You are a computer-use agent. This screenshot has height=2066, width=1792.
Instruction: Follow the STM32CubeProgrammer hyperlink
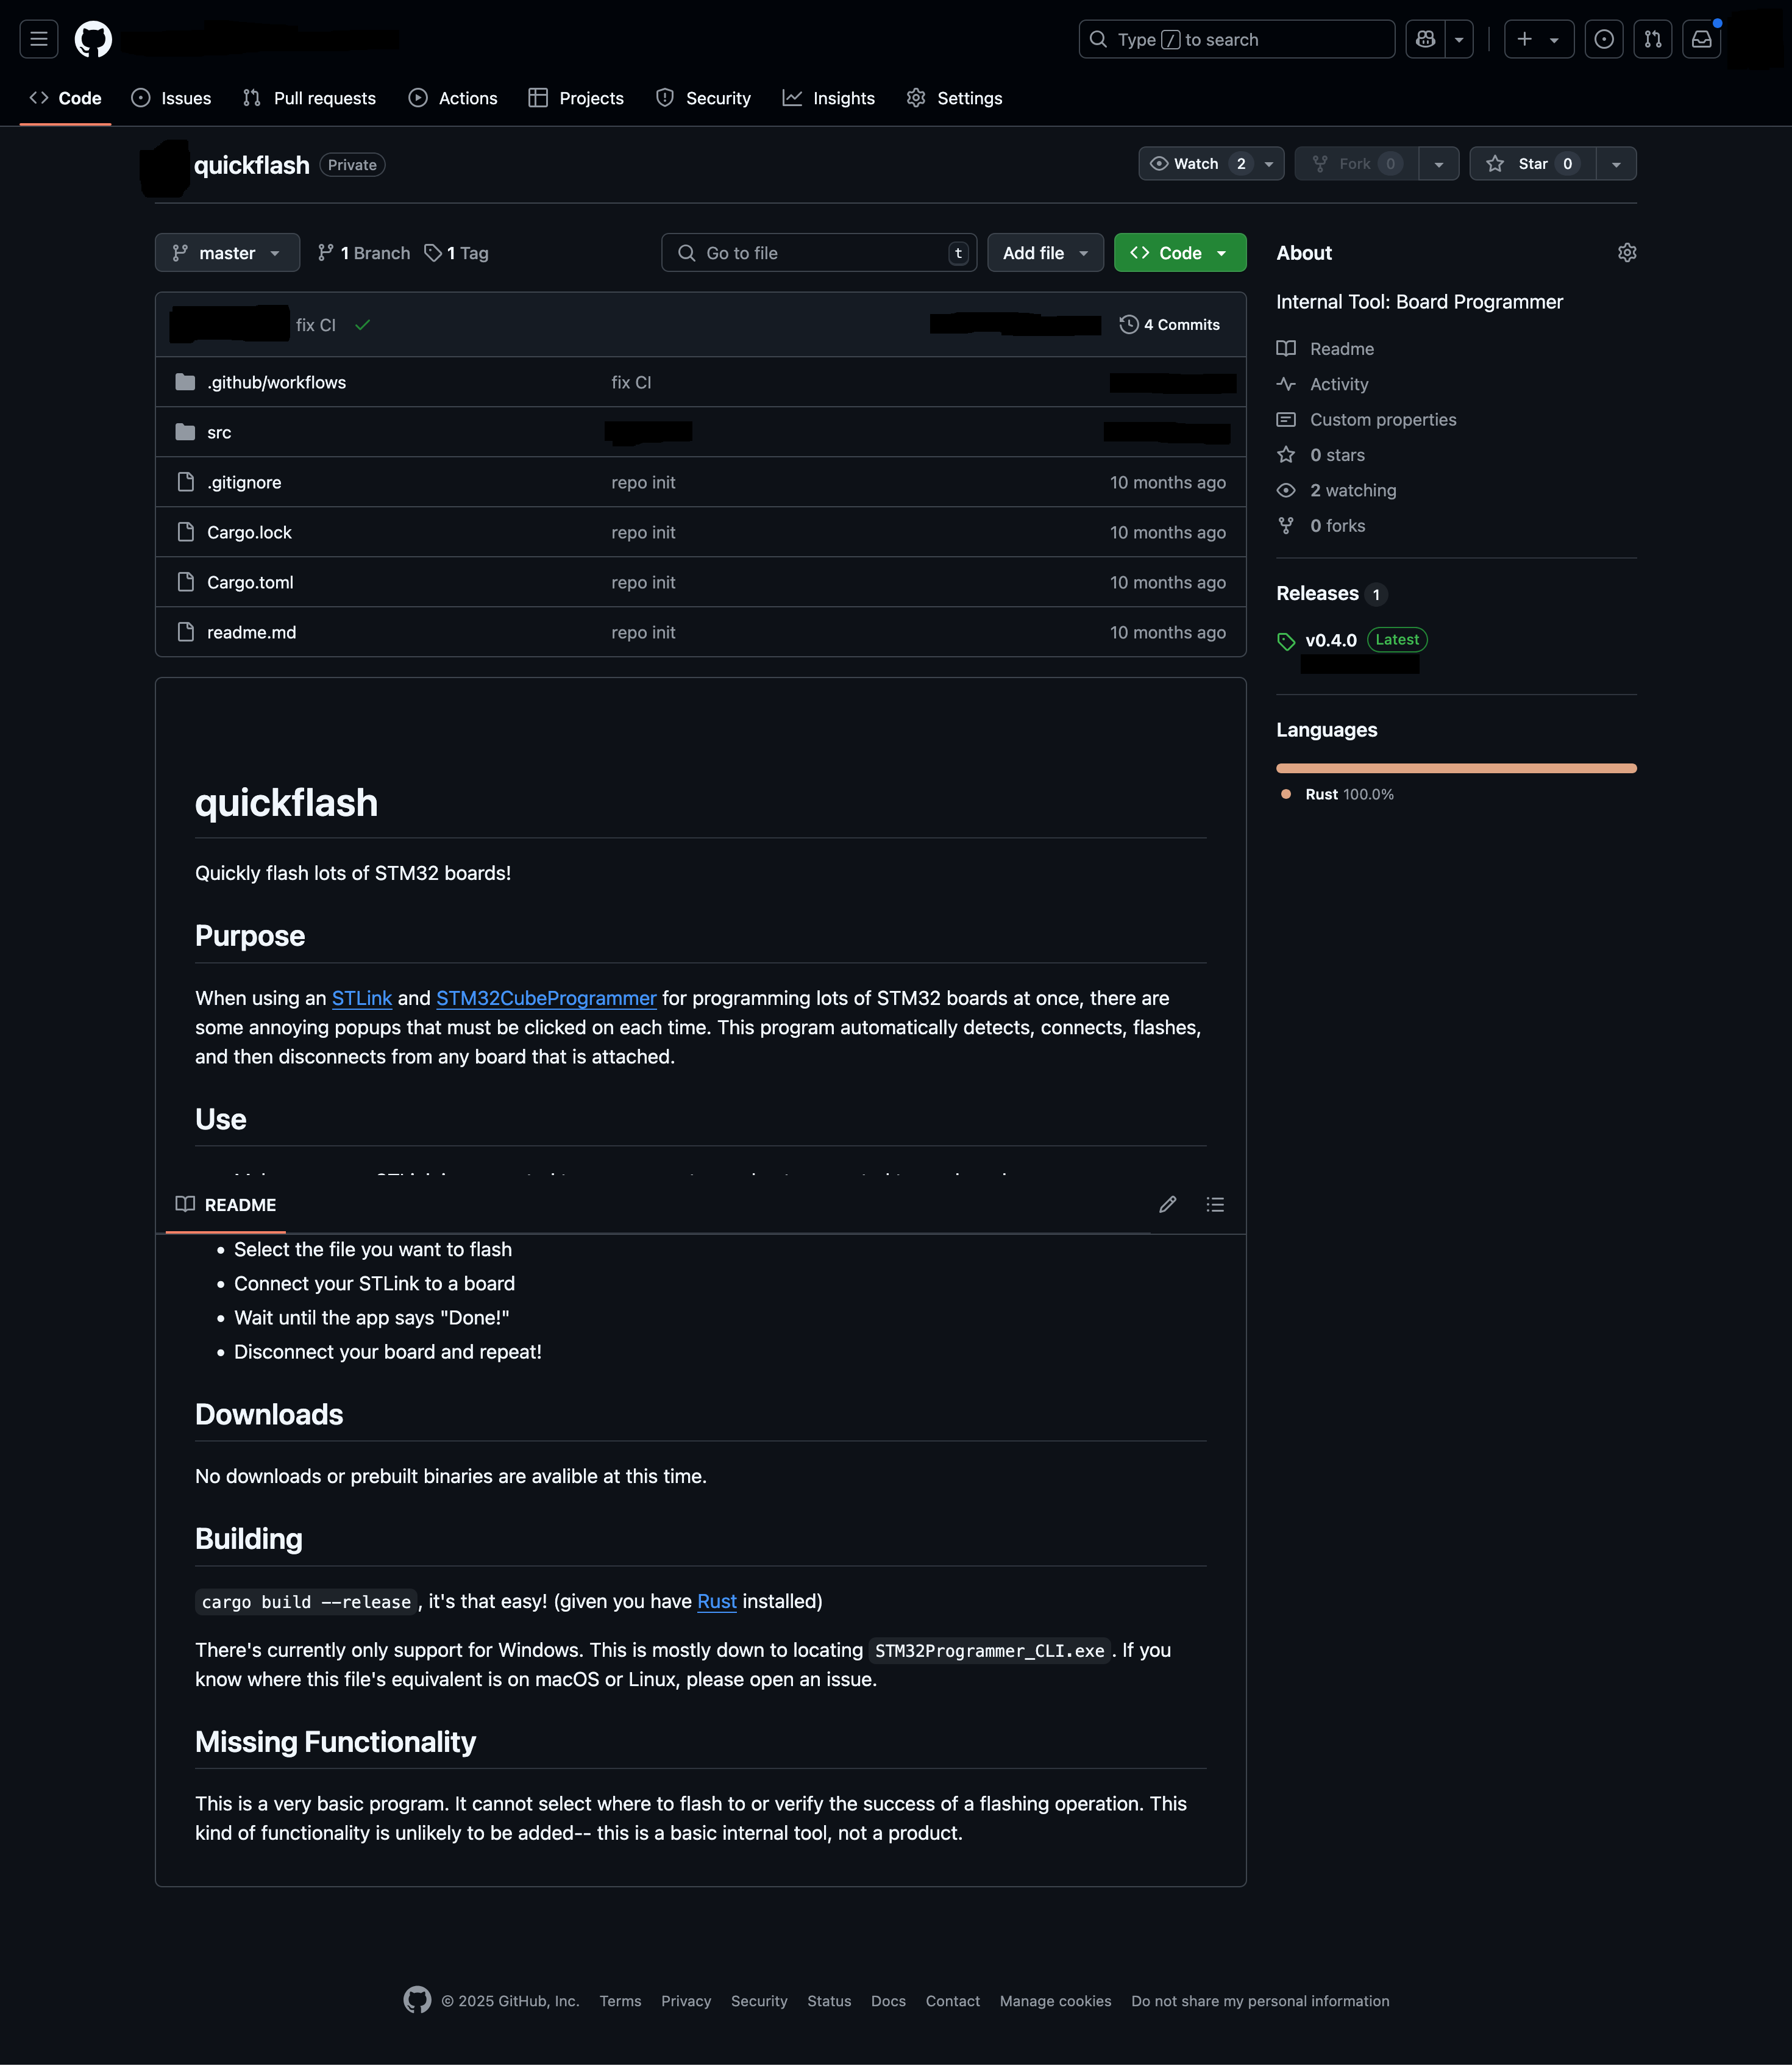click(x=546, y=998)
